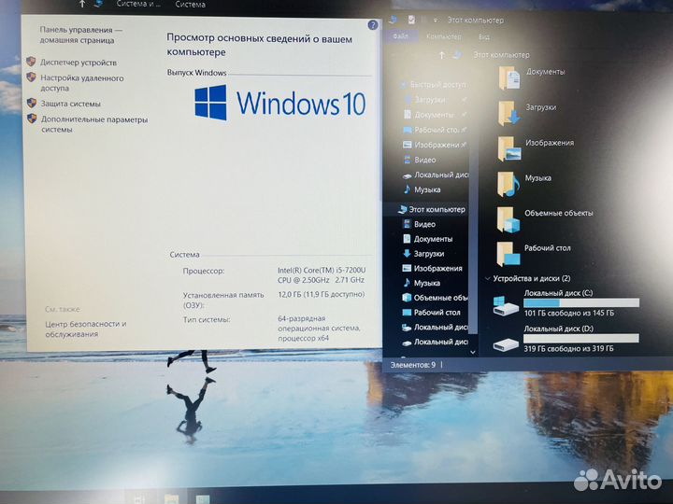The width and height of the screenshot is (673, 504).
Task: Open pinned Изображения under Быстрый доступ
Action: 436,145
